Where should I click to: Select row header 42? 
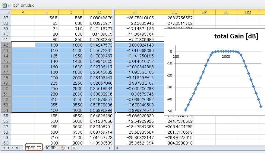coord(6,45)
